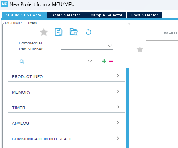Click the magnifier search icon
Image resolution: width=178 pixels, height=148 pixels.
pos(22,62)
